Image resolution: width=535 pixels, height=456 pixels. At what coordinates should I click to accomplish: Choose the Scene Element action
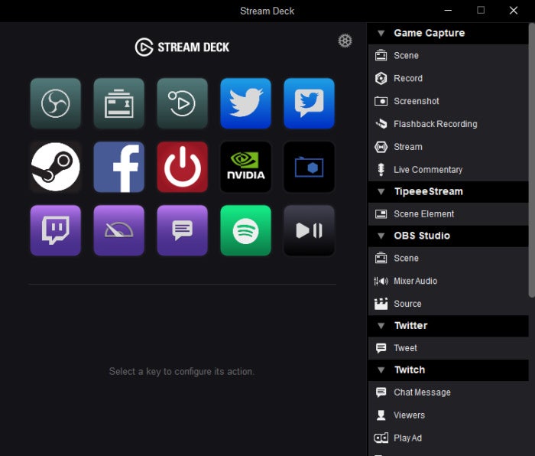pyautogui.click(x=449, y=213)
